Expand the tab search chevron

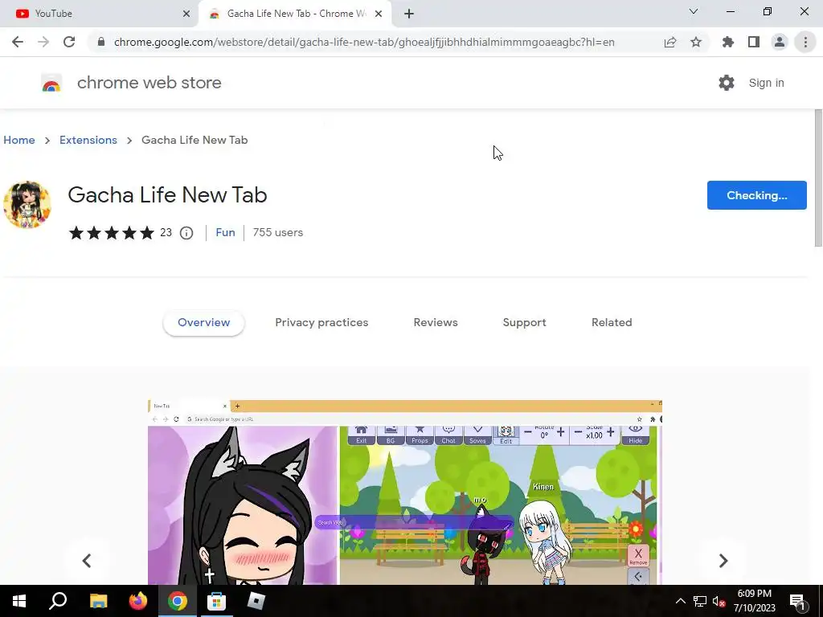(x=694, y=11)
